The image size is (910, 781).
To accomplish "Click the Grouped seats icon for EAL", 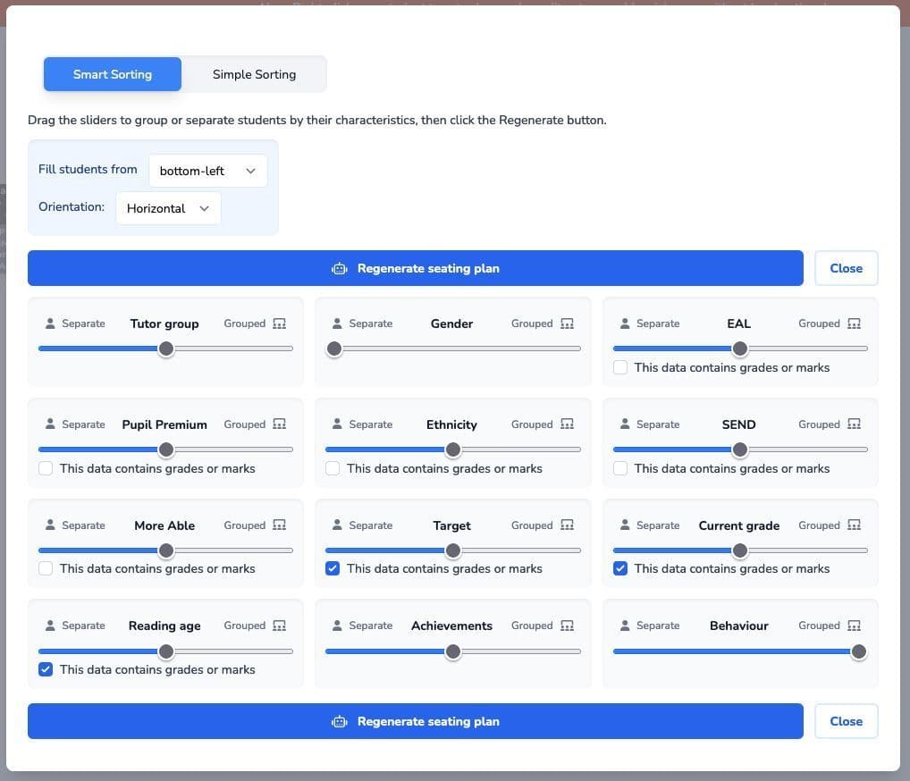I will point(854,323).
